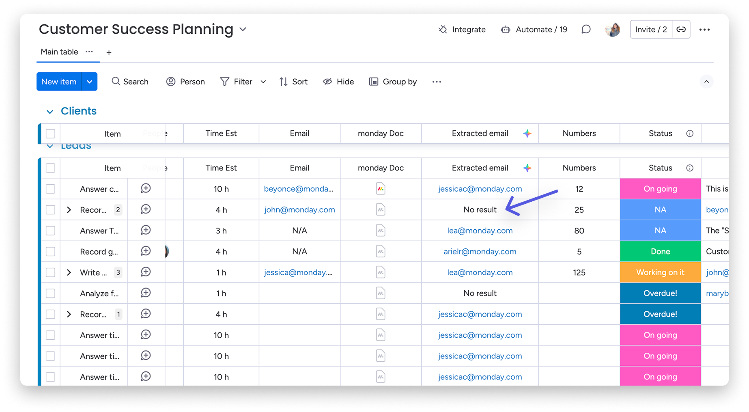Click the first No result extracted email cell
749x412 pixels.
point(480,210)
